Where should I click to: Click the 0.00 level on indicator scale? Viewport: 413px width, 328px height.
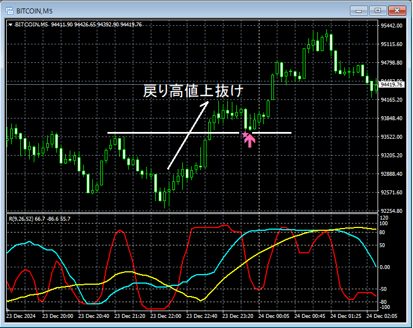385,267
